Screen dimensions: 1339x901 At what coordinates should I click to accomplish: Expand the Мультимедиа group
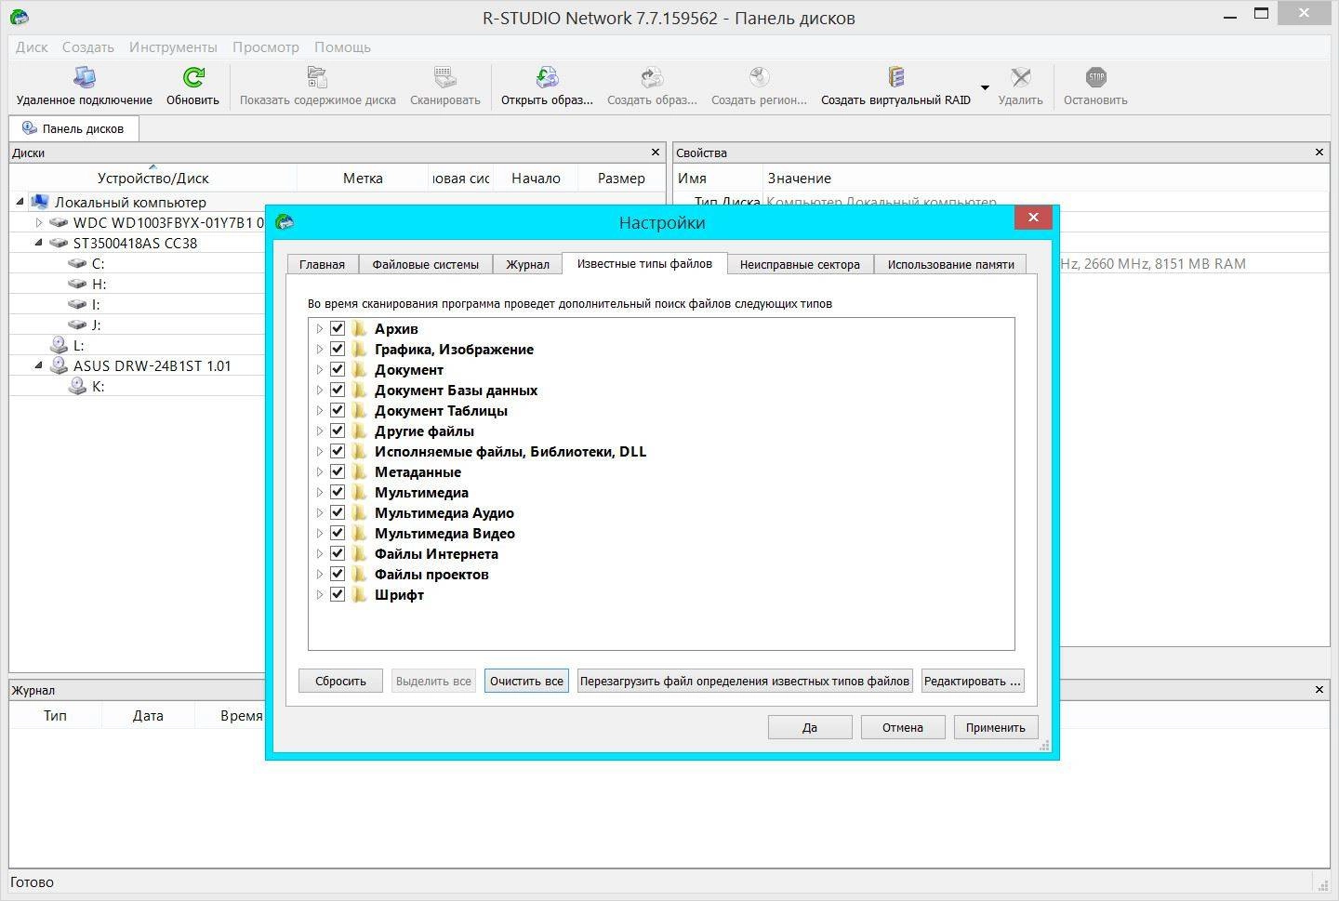pos(319,492)
